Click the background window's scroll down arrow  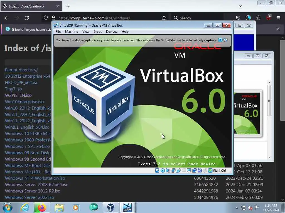tap(269, 158)
